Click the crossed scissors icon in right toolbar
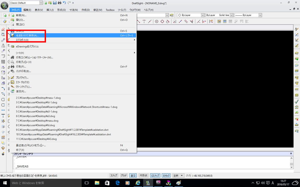300x187 pixels. tap(297, 40)
